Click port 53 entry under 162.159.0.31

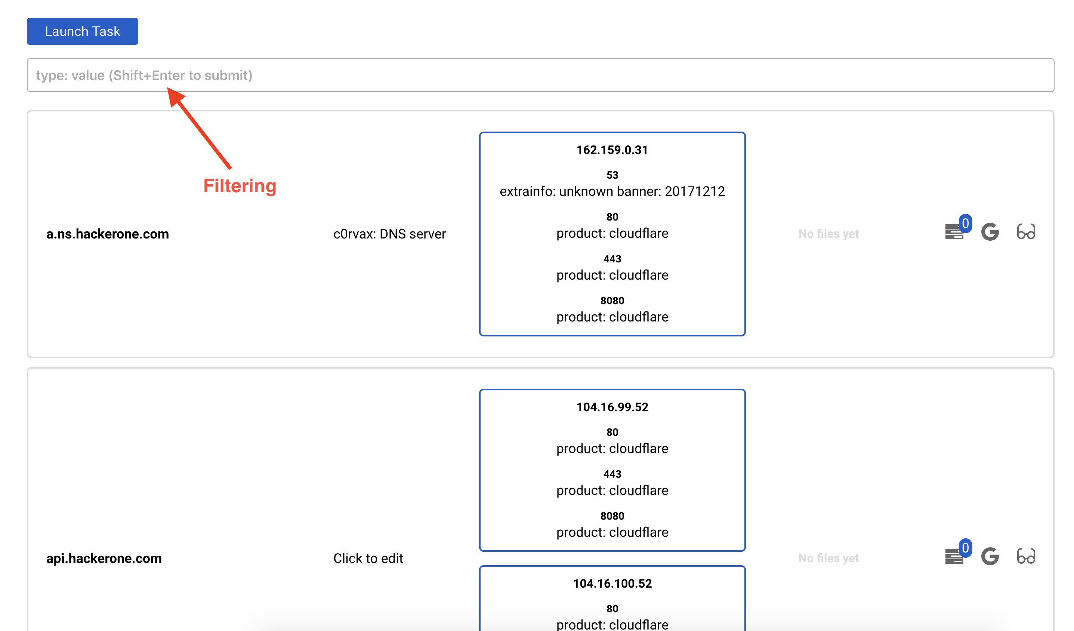(x=612, y=175)
